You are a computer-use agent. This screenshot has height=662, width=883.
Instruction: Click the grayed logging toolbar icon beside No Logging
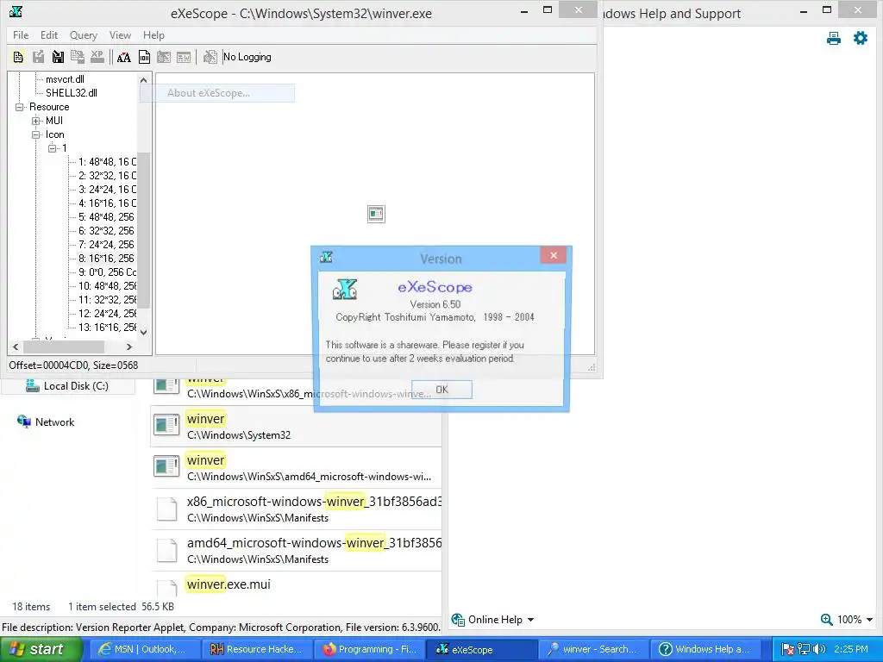[x=210, y=57]
